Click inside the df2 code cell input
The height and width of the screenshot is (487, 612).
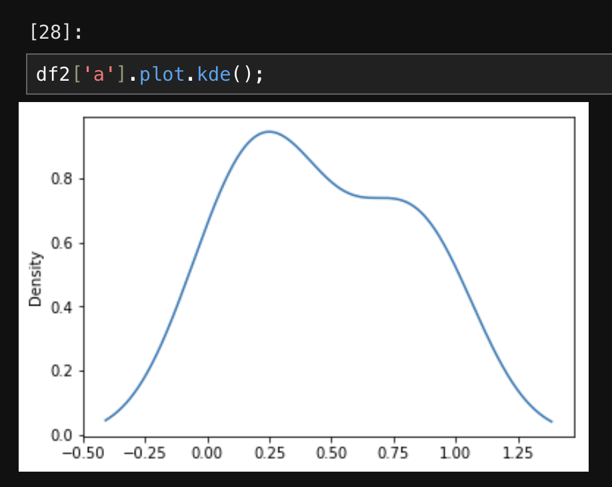pos(319,74)
